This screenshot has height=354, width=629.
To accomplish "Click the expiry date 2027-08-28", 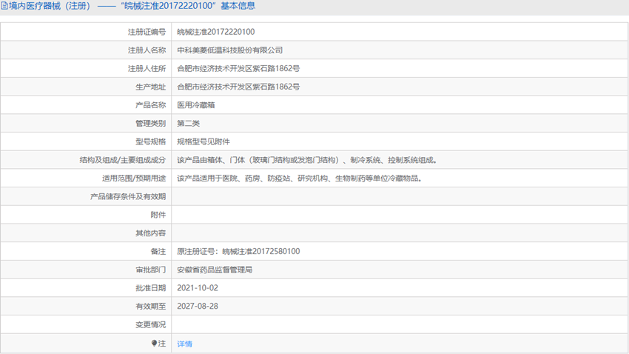I will (198, 307).
